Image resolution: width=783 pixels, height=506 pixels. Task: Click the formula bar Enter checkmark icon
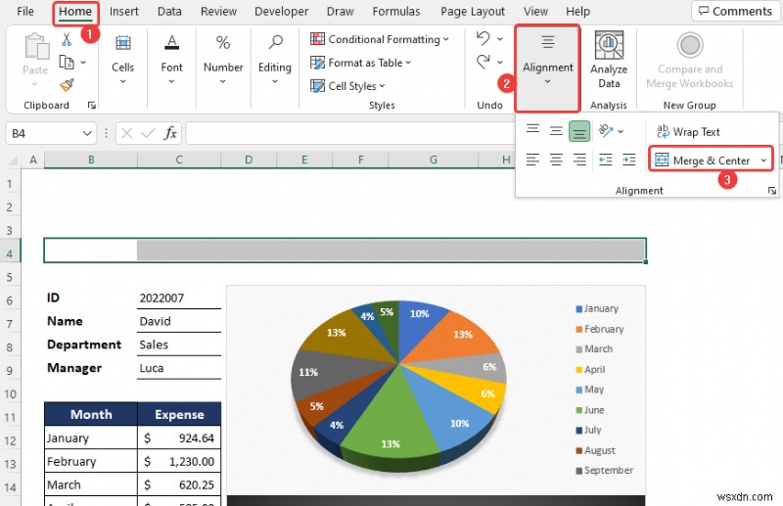pos(149,133)
